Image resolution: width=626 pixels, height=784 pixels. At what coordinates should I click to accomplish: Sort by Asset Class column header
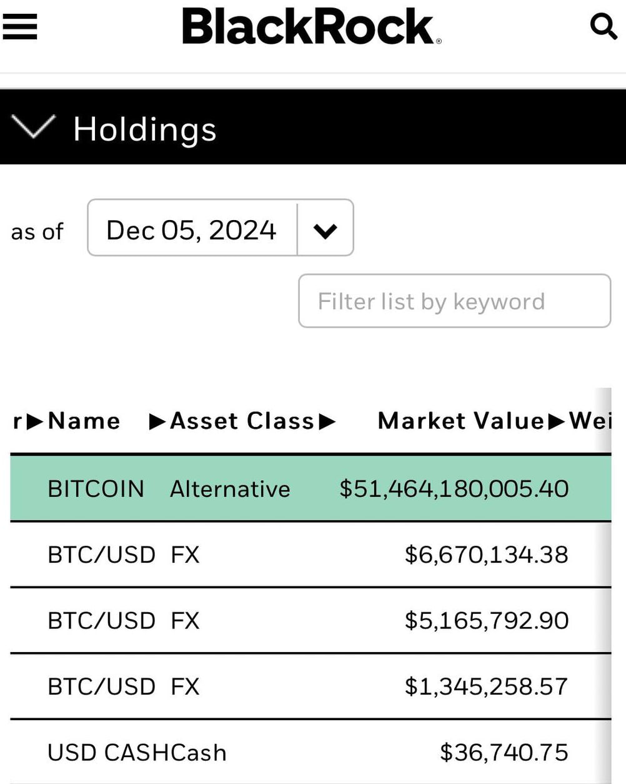pos(242,421)
